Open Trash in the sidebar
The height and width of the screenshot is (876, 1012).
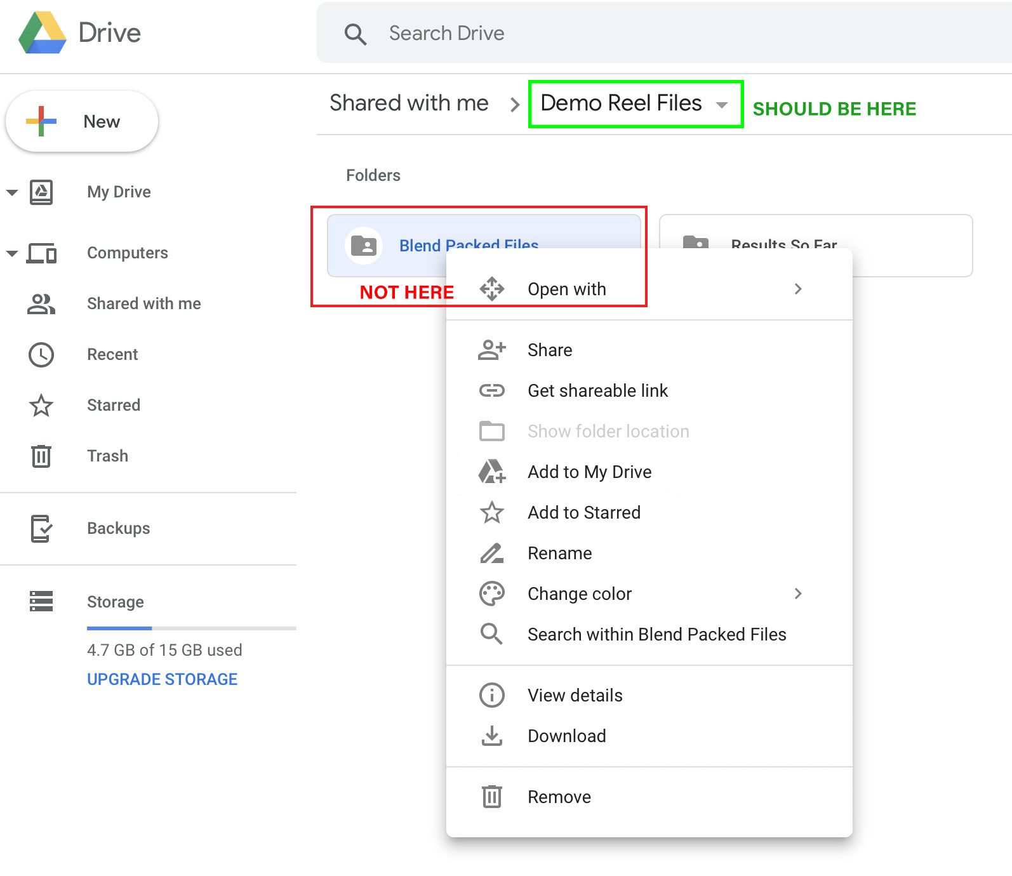107,456
